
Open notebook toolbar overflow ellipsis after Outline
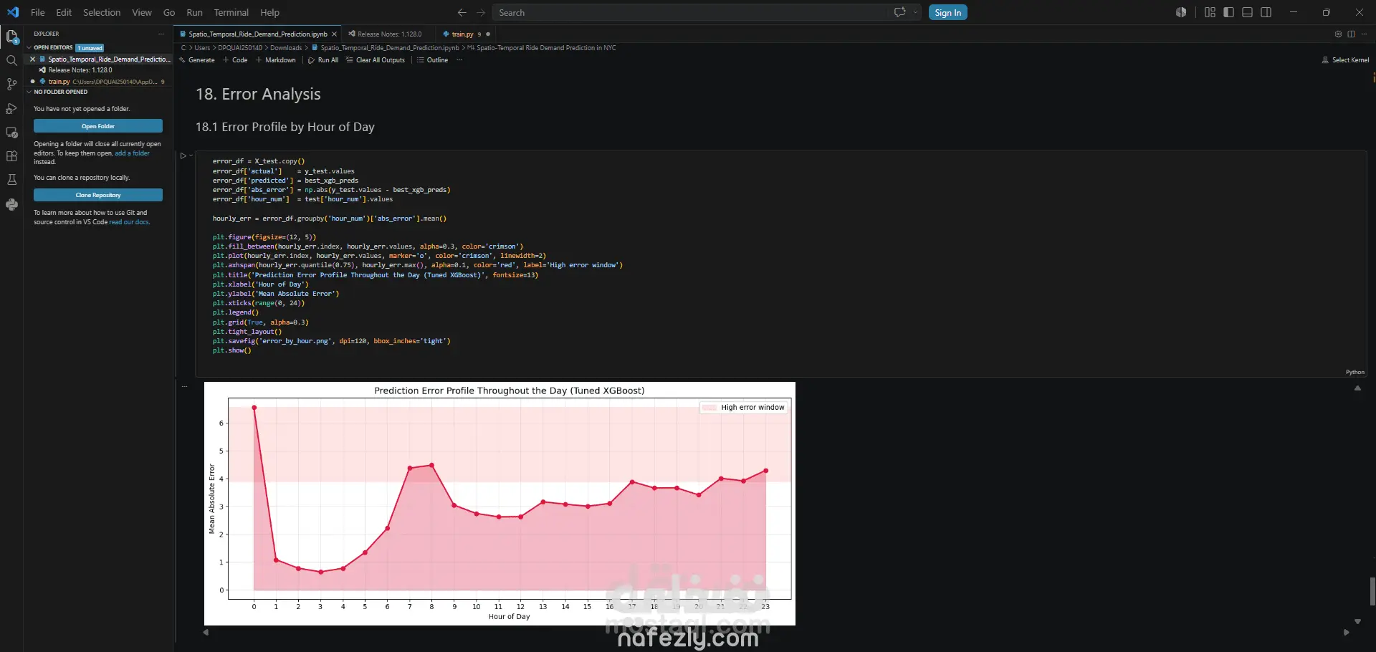pos(459,60)
